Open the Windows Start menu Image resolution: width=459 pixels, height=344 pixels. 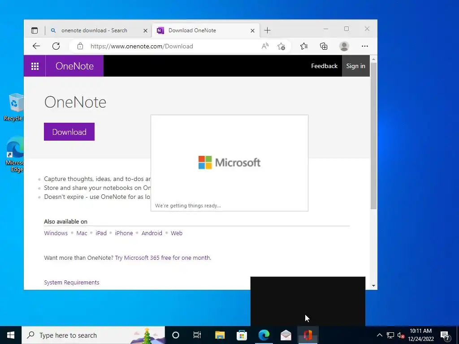coord(11,335)
